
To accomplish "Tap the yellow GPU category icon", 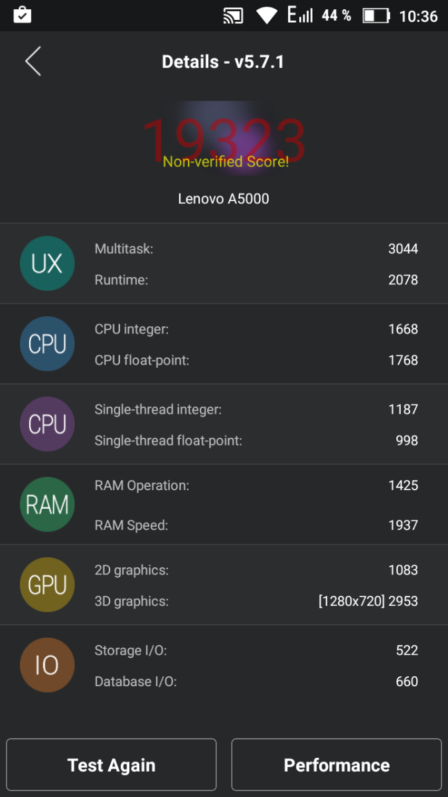I will click(47, 585).
